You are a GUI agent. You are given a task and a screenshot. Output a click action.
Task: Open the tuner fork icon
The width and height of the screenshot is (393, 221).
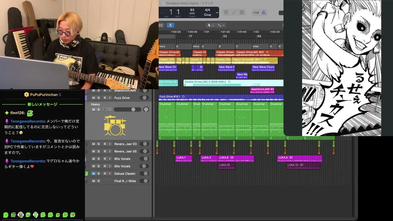click(234, 12)
